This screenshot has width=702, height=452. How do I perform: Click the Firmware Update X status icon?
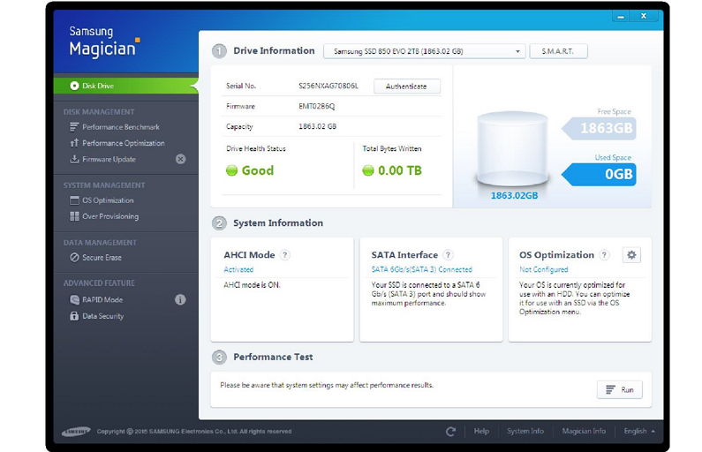180,159
